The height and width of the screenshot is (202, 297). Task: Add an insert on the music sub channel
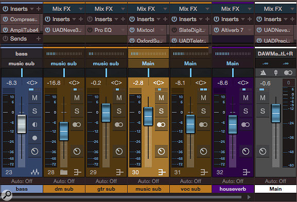tap(165, 19)
